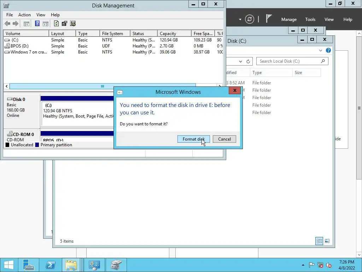362x272 pixels.
Task: Switch Explorer to details view icon
Action: pyautogui.click(x=319, y=241)
